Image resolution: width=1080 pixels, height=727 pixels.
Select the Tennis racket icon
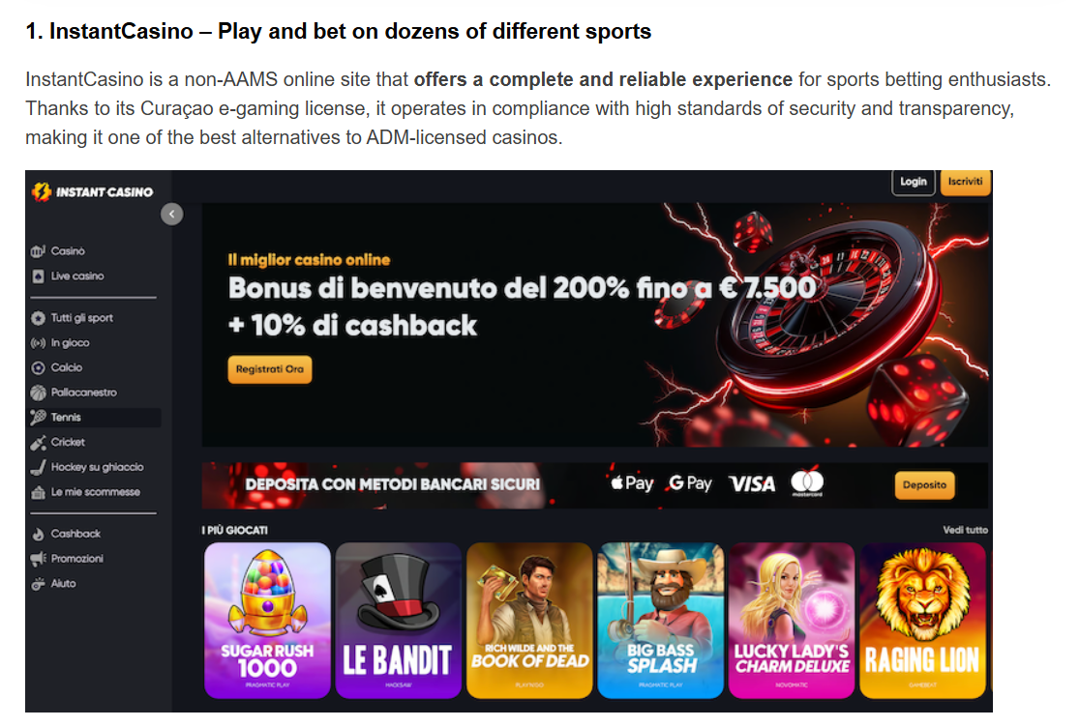(38, 417)
